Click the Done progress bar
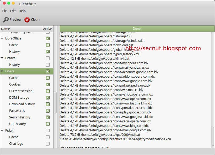This screenshot has height=155, width=215. [137, 29]
